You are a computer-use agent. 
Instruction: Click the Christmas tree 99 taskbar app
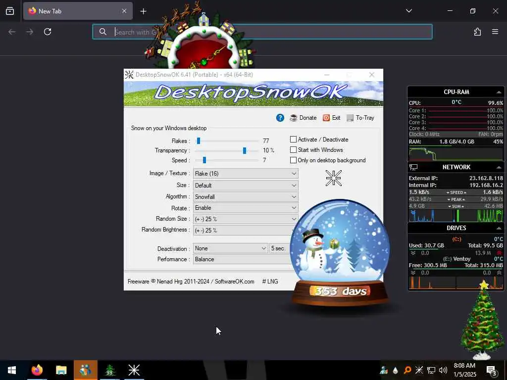[x=109, y=370]
